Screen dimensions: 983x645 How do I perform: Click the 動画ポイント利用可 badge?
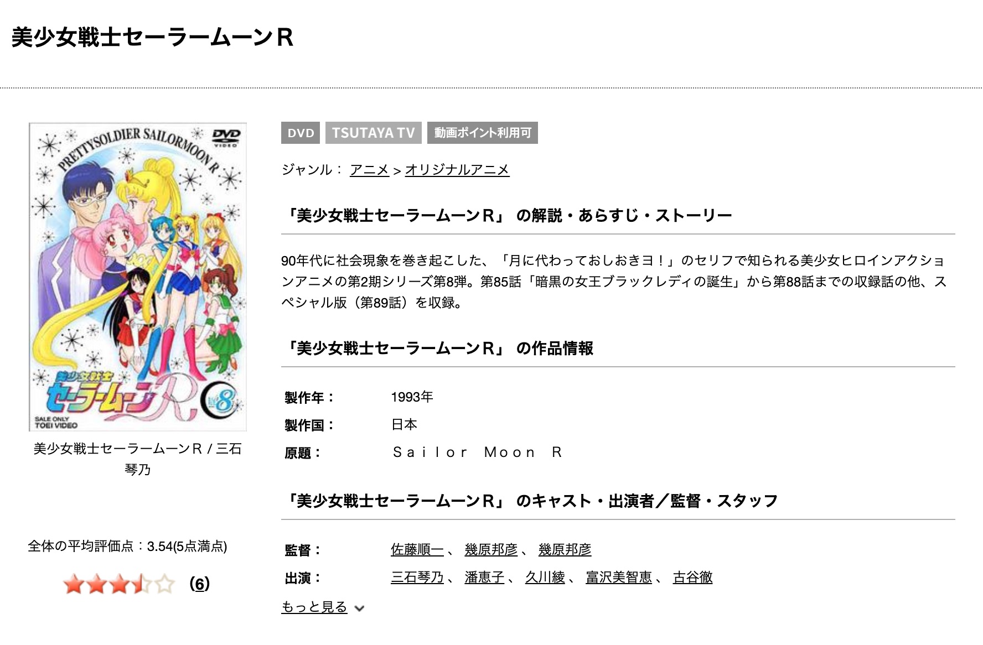click(x=483, y=133)
